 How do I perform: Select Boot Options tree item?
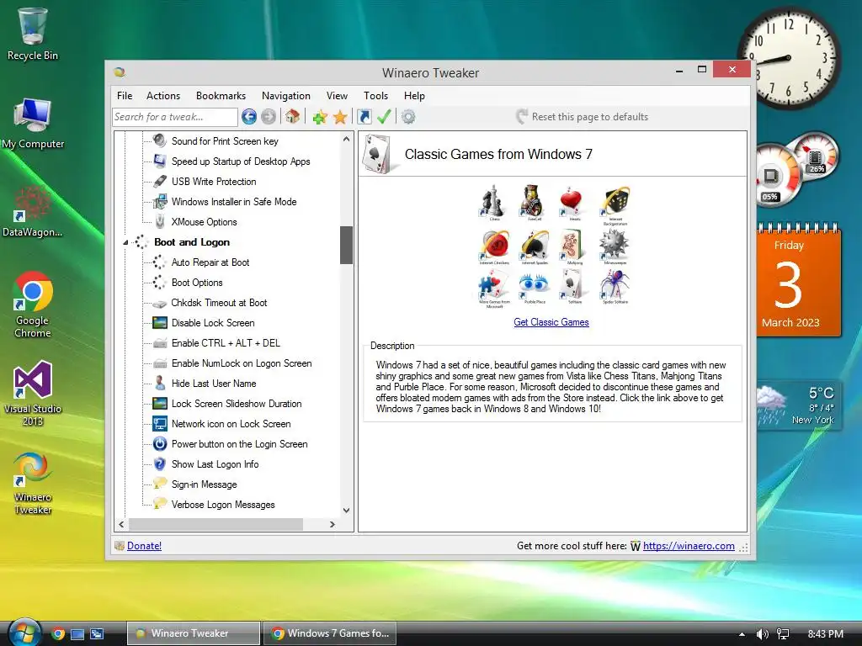tap(197, 283)
